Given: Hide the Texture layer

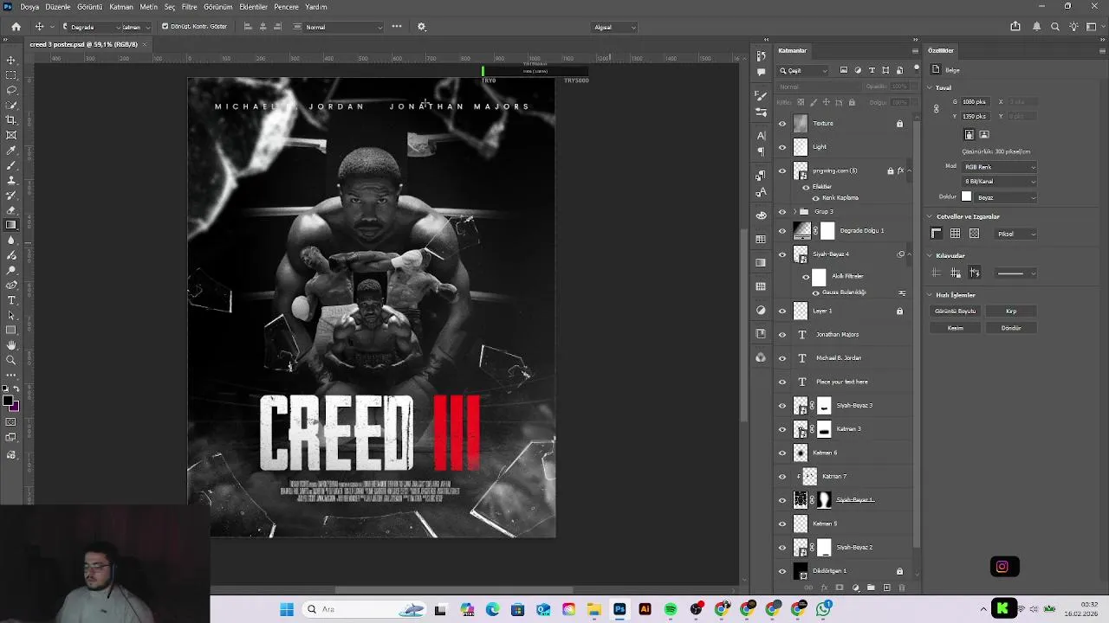Looking at the screenshot, I should [782, 124].
